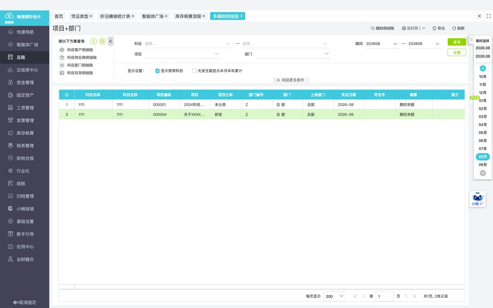This screenshot has height=308, width=493.
Task: Open 每页显示 200 page size dropdown
Action: coord(334,296)
